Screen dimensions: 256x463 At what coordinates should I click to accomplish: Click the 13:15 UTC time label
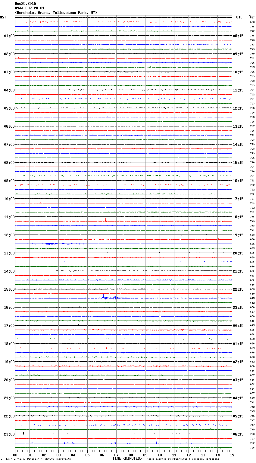[238, 126]
